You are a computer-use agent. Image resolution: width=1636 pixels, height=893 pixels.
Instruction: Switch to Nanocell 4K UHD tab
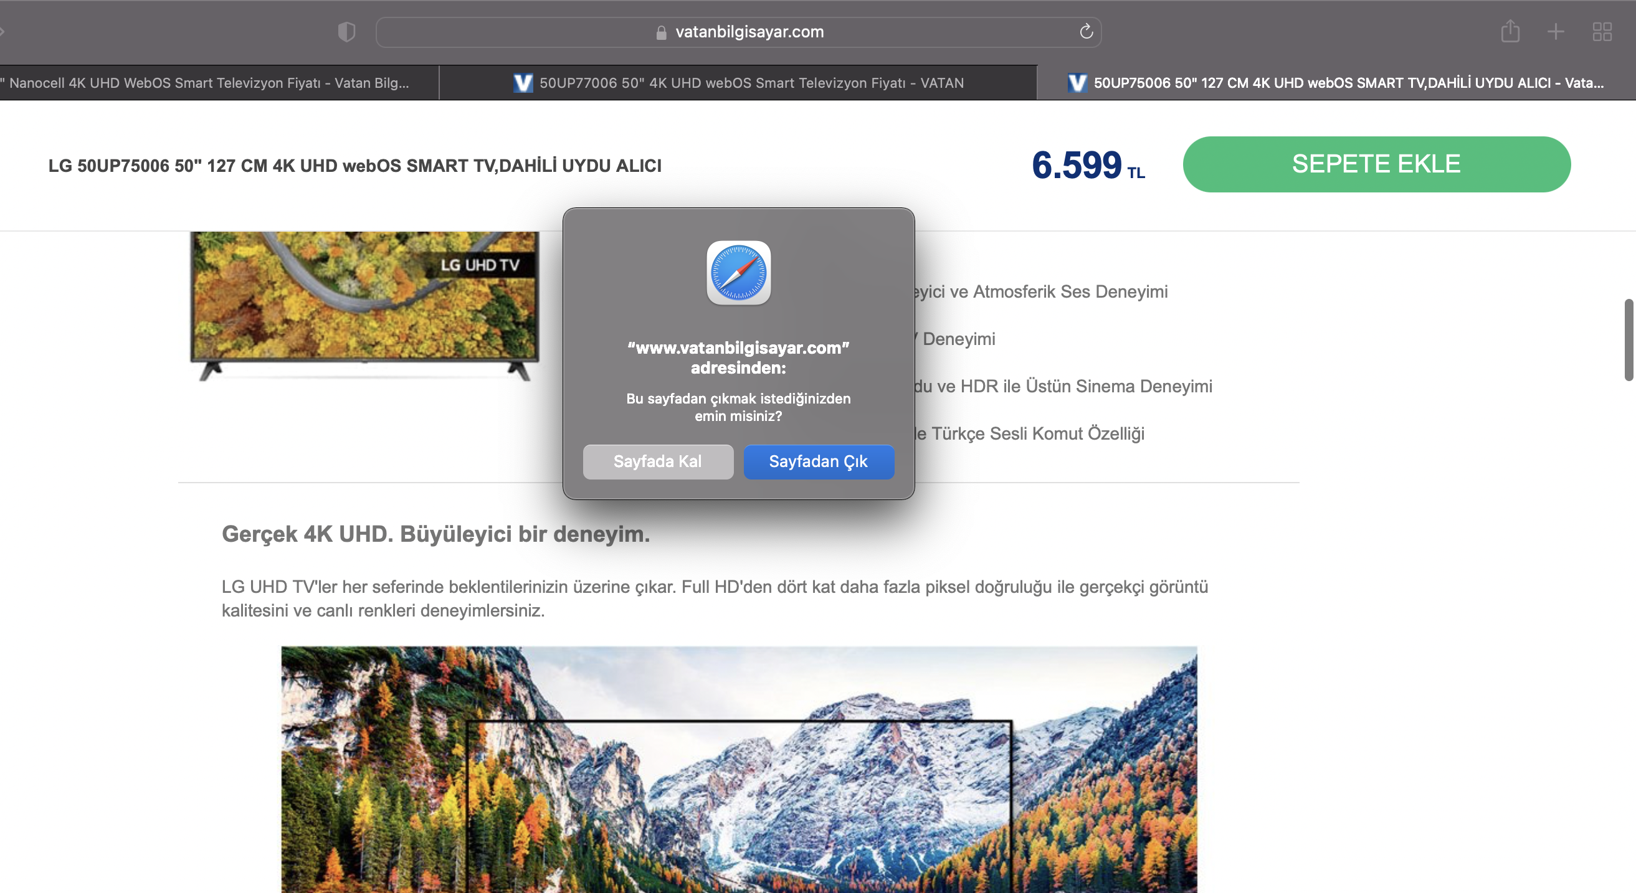pyautogui.click(x=219, y=83)
